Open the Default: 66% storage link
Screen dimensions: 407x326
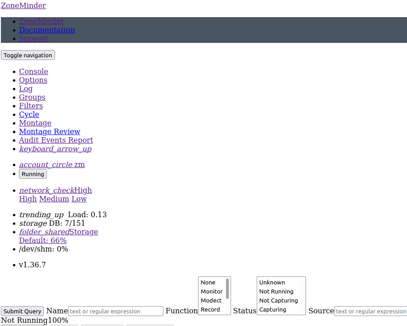[43, 240]
